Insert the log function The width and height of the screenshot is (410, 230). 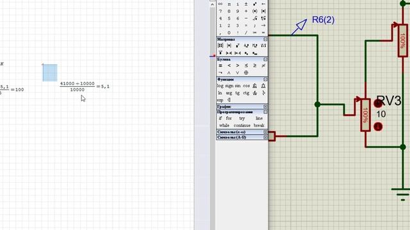(220, 86)
